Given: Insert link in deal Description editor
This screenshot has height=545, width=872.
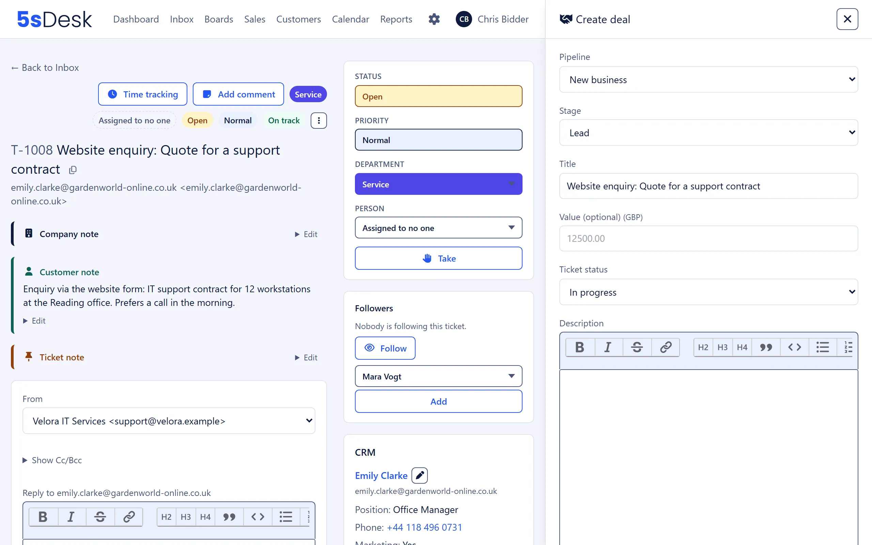Looking at the screenshot, I should pyautogui.click(x=666, y=347).
